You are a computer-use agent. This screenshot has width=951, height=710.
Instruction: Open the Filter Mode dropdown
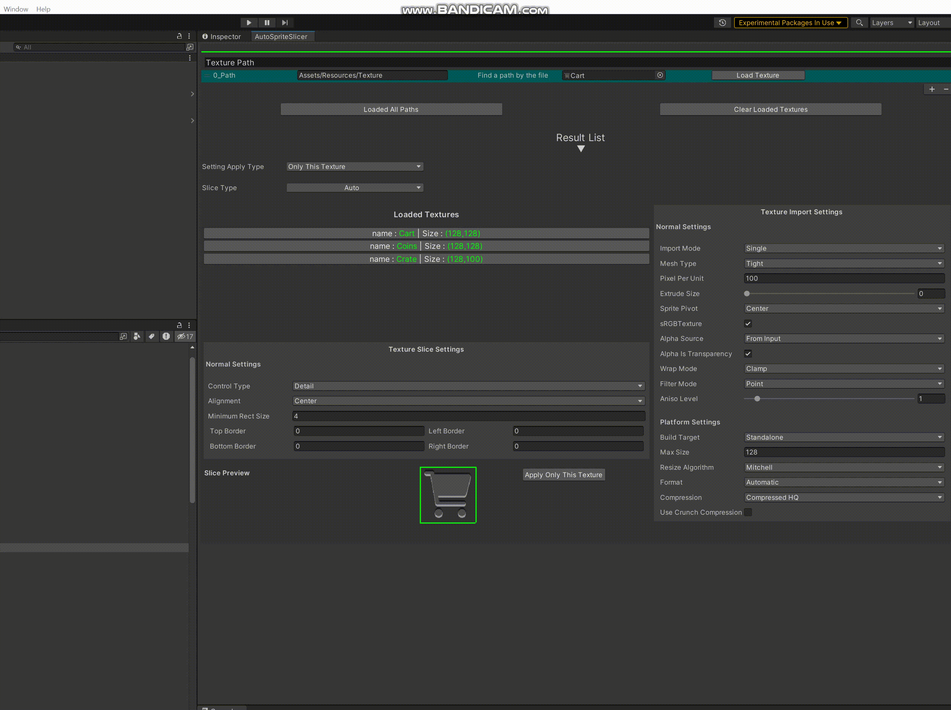coord(844,384)
